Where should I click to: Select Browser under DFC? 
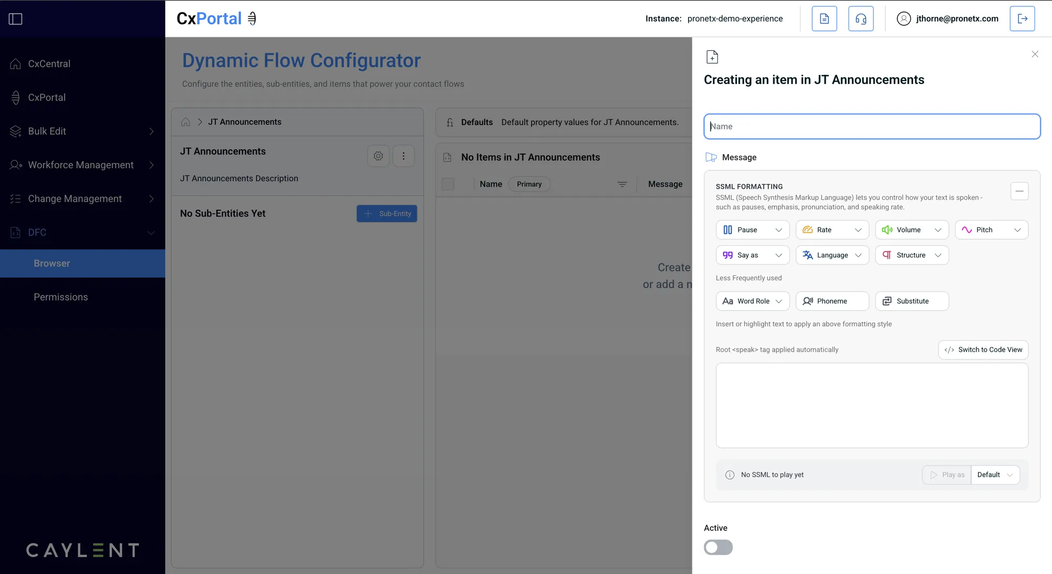[83, 263]
